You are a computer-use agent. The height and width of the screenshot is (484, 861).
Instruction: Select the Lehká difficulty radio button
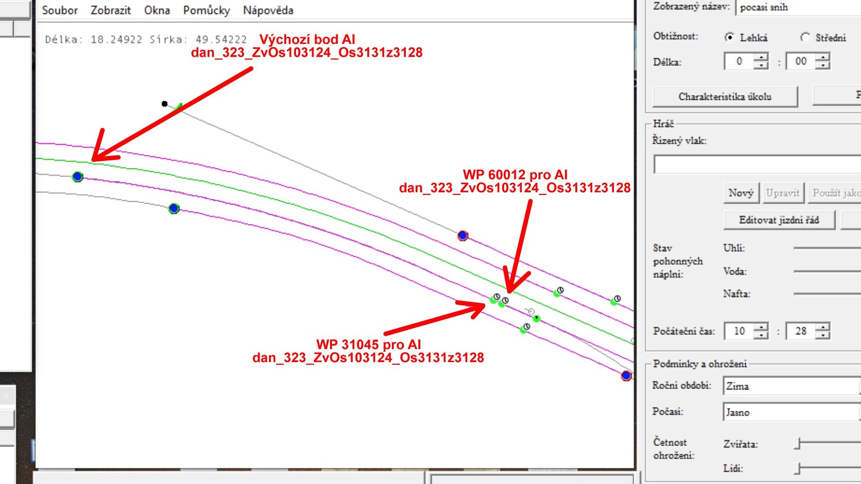[730, 37]
